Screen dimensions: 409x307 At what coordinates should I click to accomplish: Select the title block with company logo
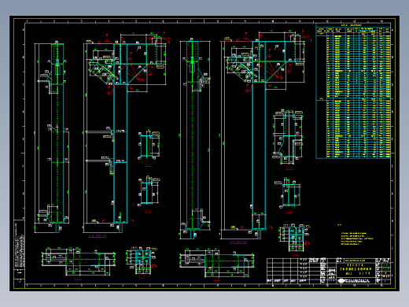coord(329,271)
